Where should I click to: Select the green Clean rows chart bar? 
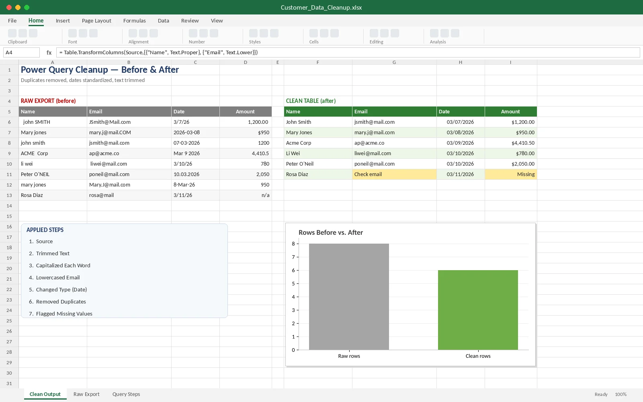[478, 310]
